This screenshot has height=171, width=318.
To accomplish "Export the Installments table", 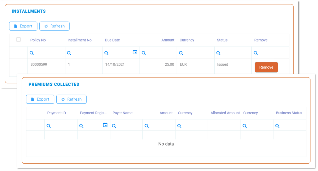I will [x=23, y=26].
